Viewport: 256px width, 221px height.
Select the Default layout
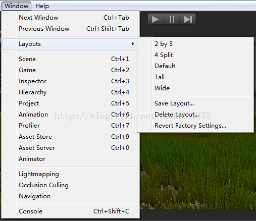coord(195,66)
